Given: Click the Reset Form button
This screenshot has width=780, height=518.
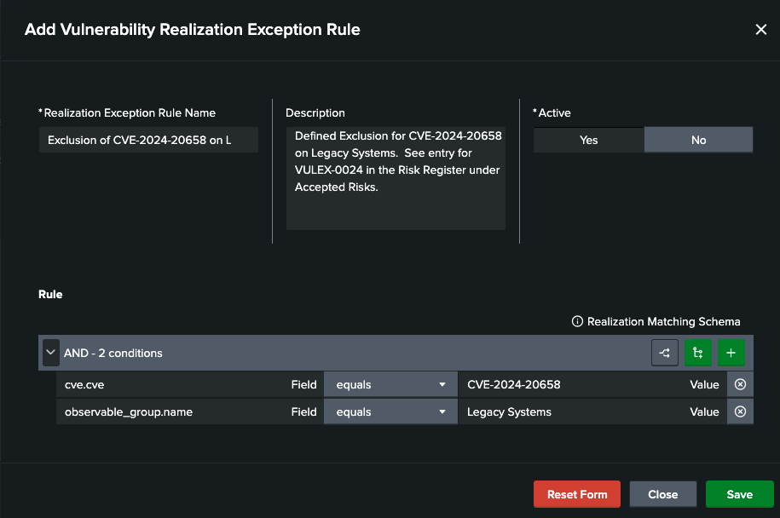Looking at the screenshot, I should 576,493.
